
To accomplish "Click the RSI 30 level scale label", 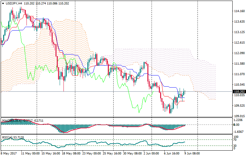I will click(235, 146).
